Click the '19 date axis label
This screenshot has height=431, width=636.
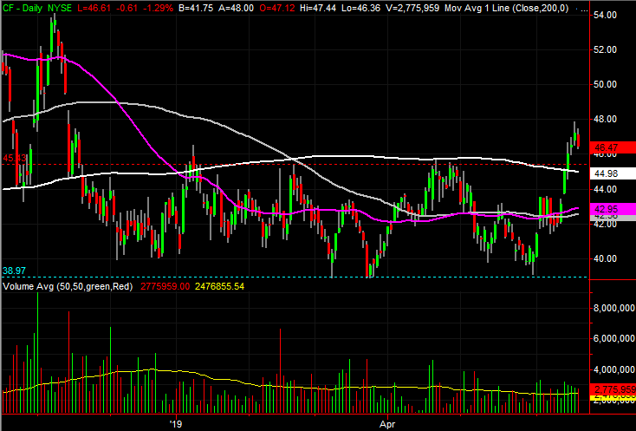[x=176, y=425]
